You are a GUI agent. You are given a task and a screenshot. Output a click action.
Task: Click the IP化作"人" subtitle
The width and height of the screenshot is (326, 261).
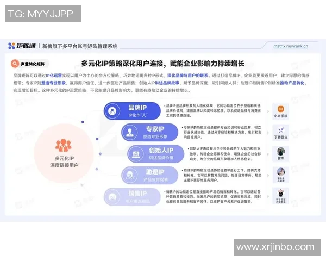click(138, 115)
